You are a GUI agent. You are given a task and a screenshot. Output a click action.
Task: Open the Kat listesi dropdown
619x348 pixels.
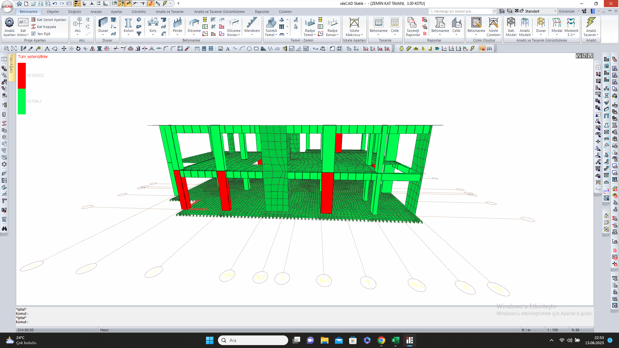23,27
